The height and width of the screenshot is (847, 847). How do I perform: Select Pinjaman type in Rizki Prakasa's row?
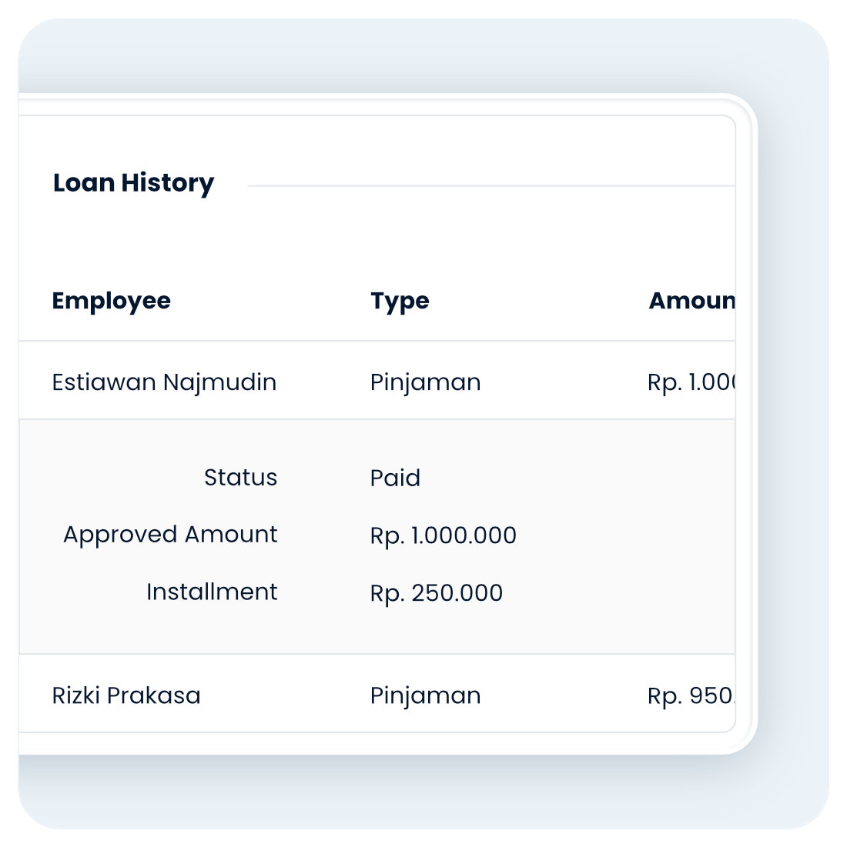point(425,695)
